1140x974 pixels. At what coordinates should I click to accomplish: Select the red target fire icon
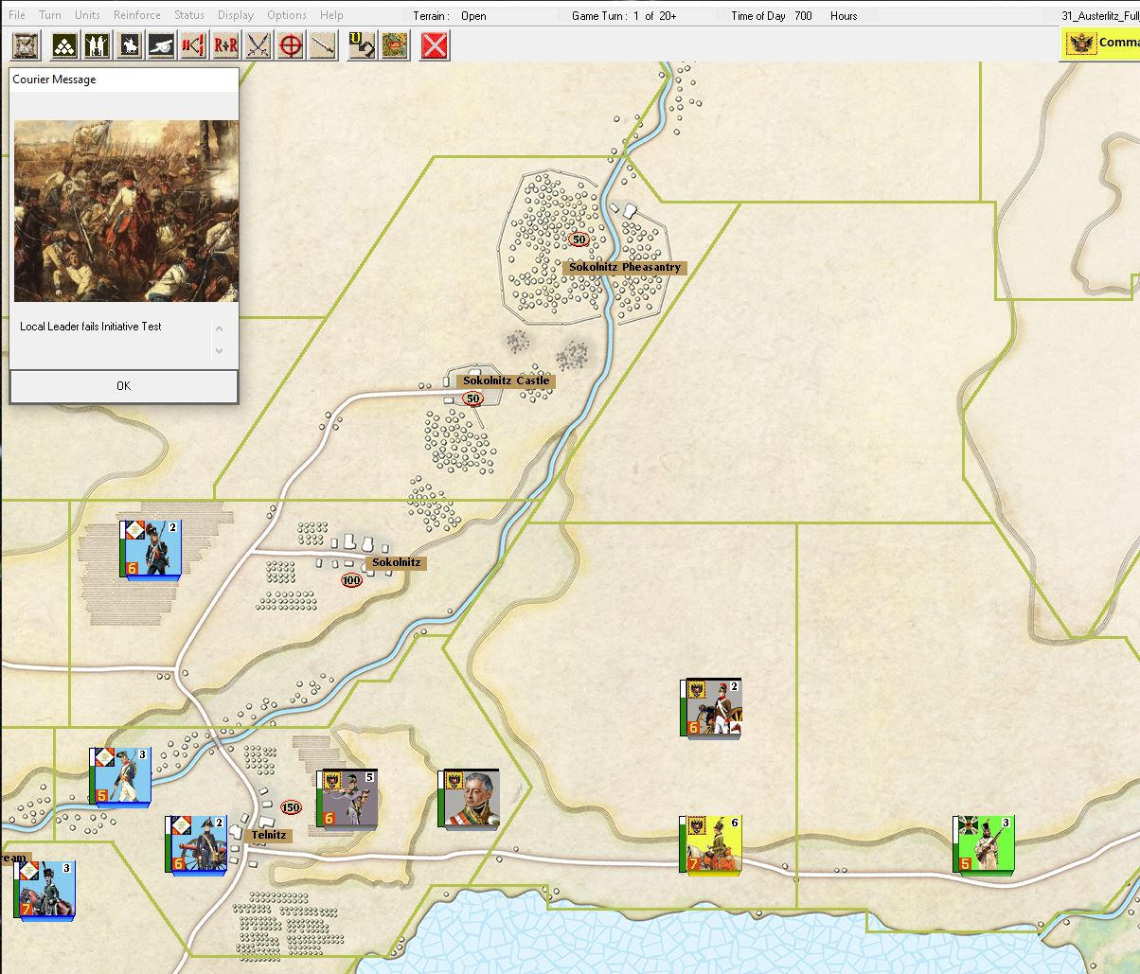click(x=289, y=44)
